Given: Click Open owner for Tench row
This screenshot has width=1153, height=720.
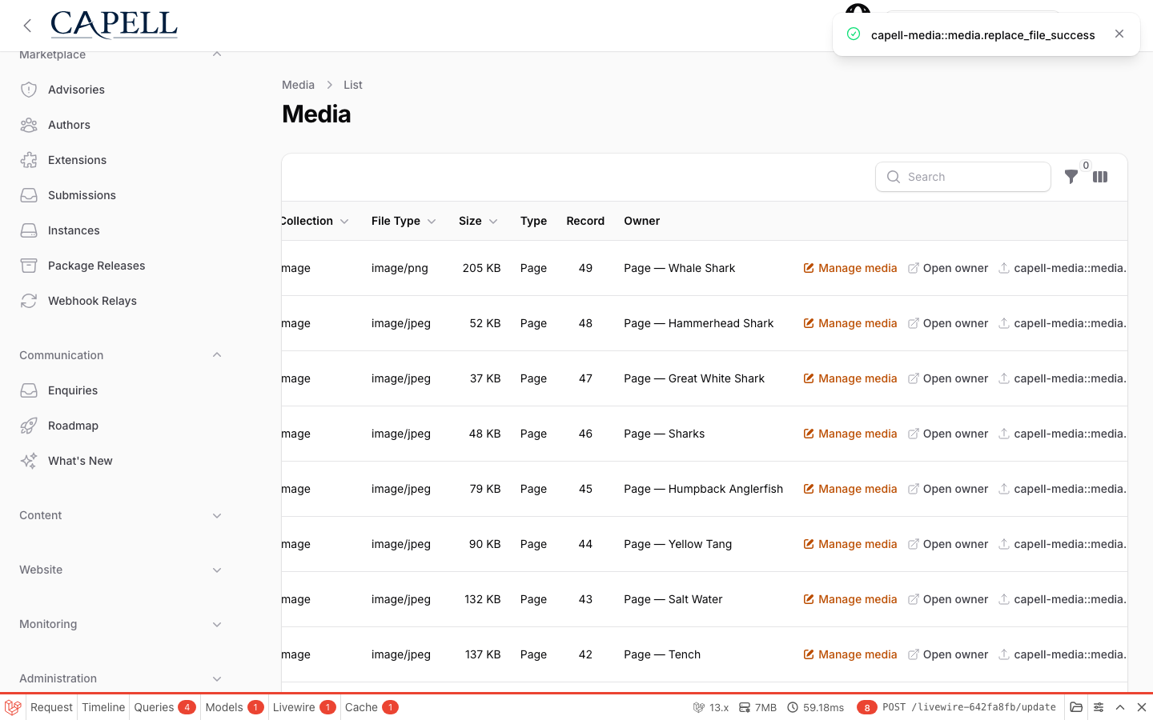Looking at the screenshot, I should coord(948,654).
